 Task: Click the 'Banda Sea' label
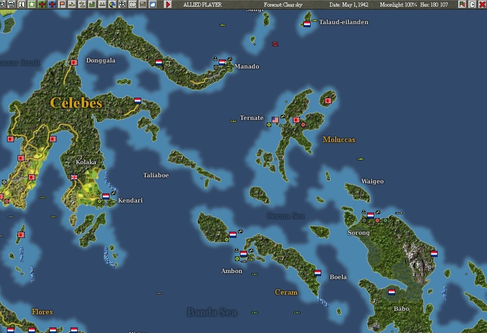[212, 312]
